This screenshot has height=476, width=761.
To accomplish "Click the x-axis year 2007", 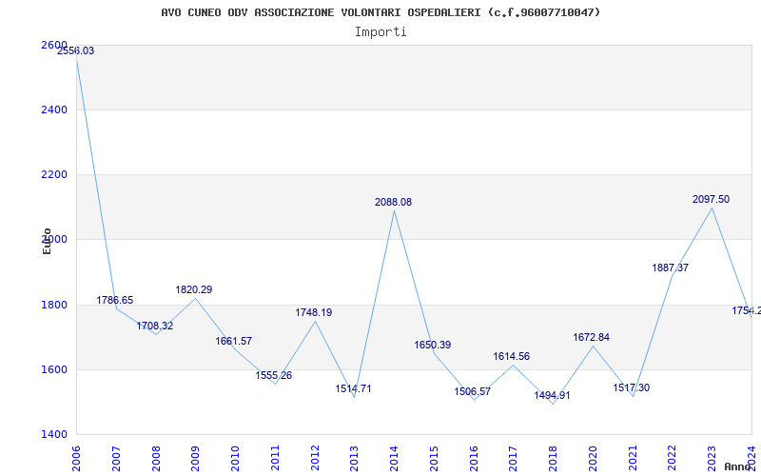I will (x=116, y=459).
